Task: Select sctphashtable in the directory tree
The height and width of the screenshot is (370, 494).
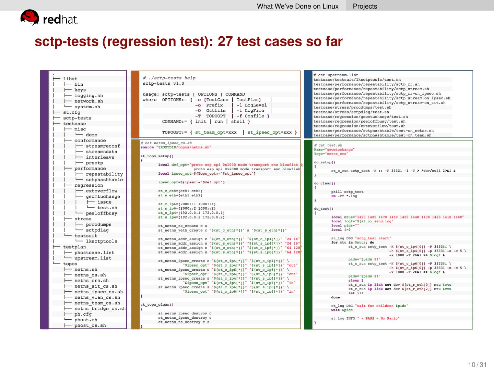Action: (x=104, y=180)
